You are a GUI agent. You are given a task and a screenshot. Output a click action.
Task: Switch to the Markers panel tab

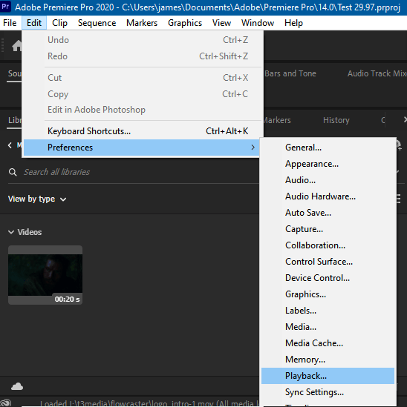pos(277,120)
